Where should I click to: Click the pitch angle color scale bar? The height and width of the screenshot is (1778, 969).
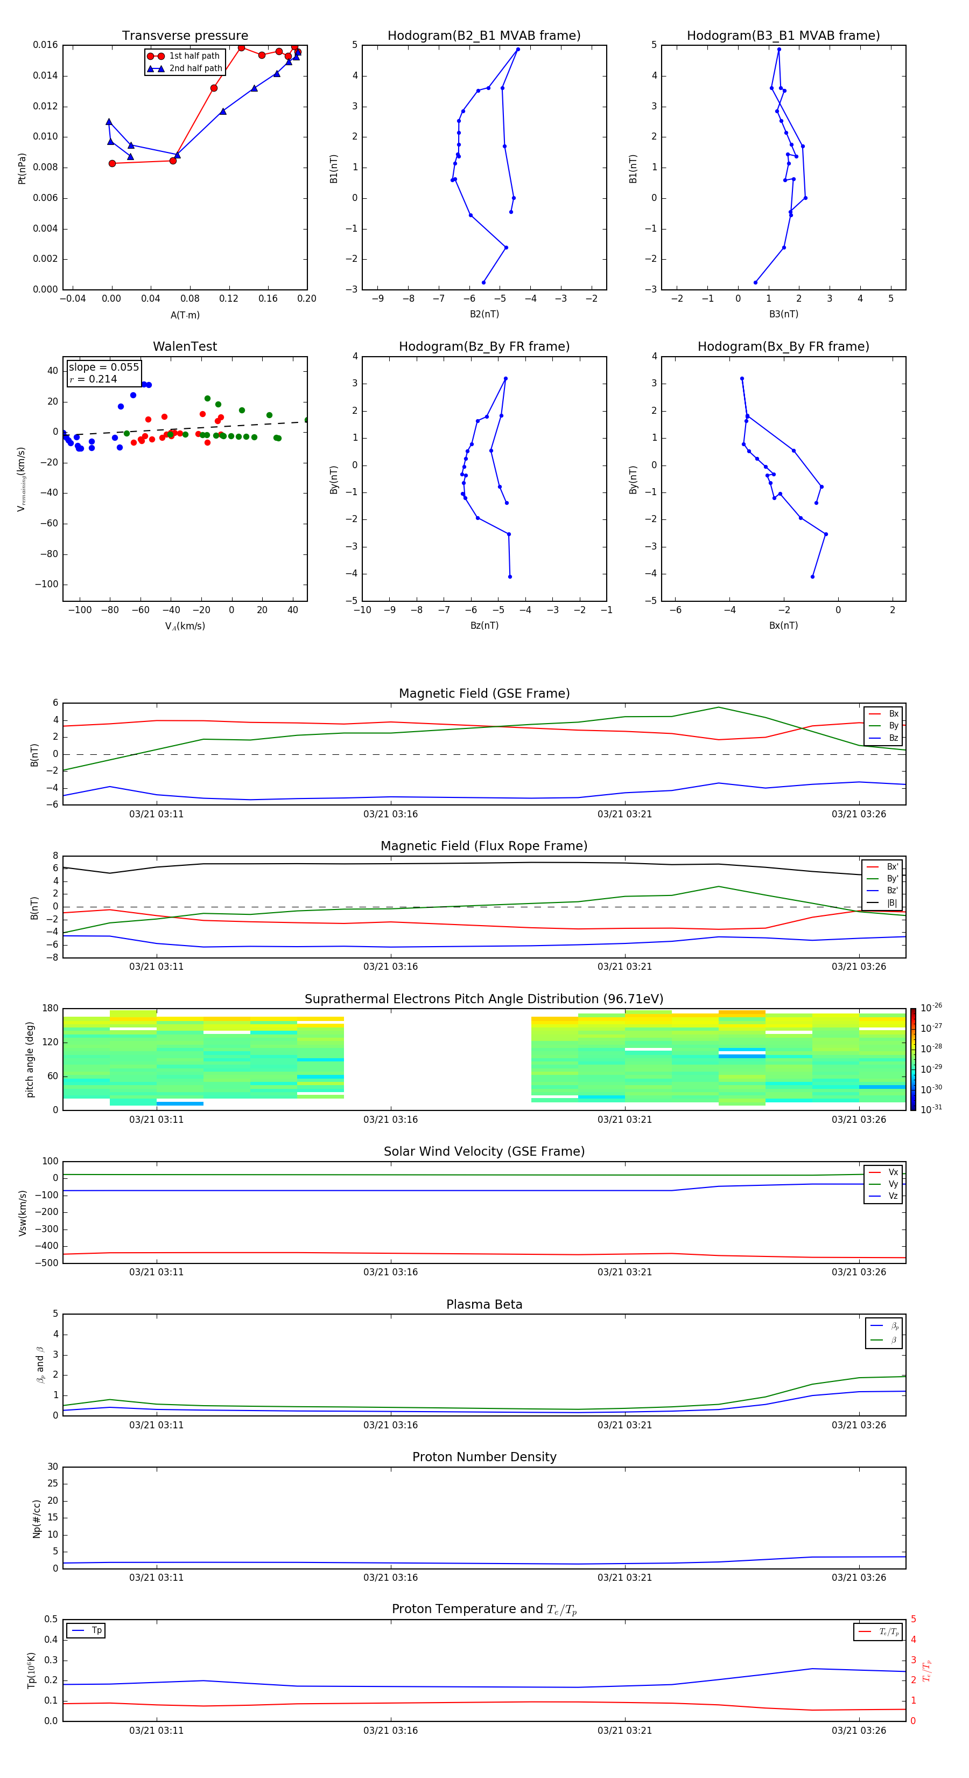tap(913, 1059)
